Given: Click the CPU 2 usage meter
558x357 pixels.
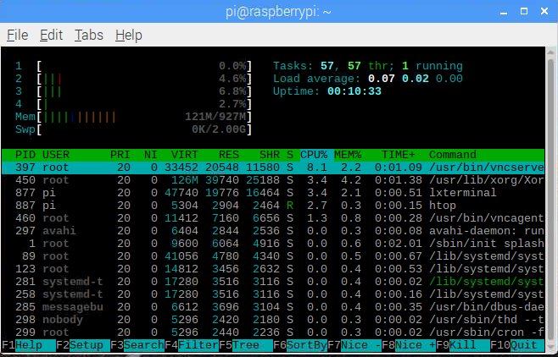Looking at the screenshot, I should 133,79.
